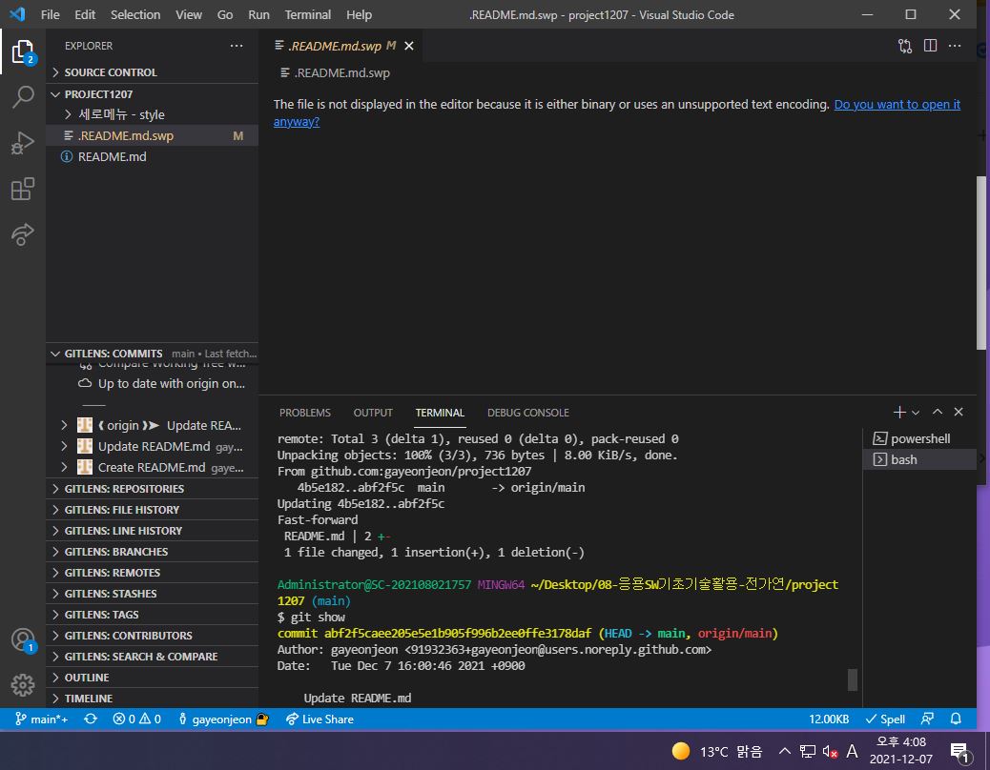Open the File menu
The image size is (990, 770).
(x=50, y=14)
